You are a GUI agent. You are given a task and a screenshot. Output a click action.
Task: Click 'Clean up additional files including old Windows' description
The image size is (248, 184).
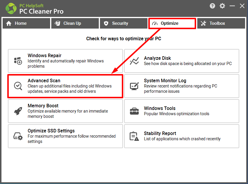70,89
